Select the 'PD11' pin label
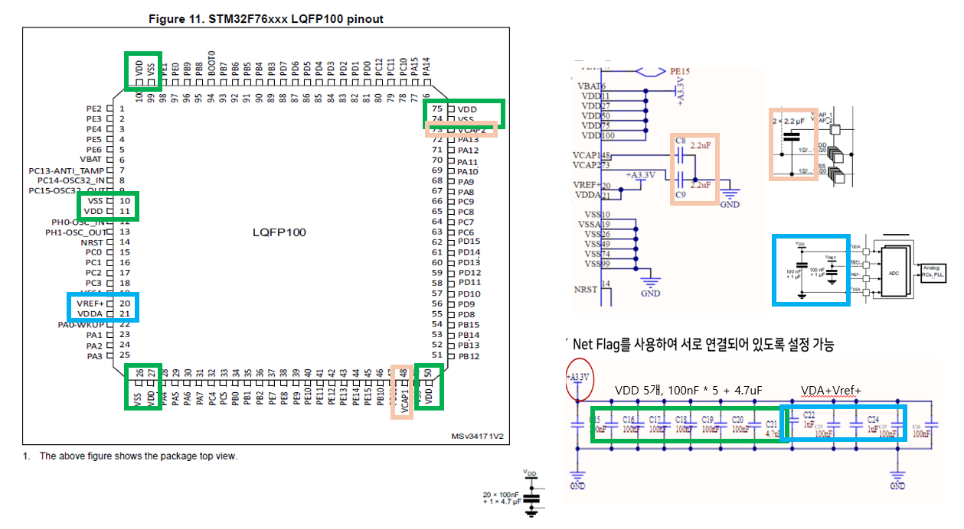This screenshot has width=964, height=529. [469, 283]
